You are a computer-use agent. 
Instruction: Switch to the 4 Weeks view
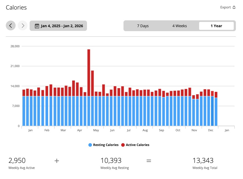click(180, 26)
